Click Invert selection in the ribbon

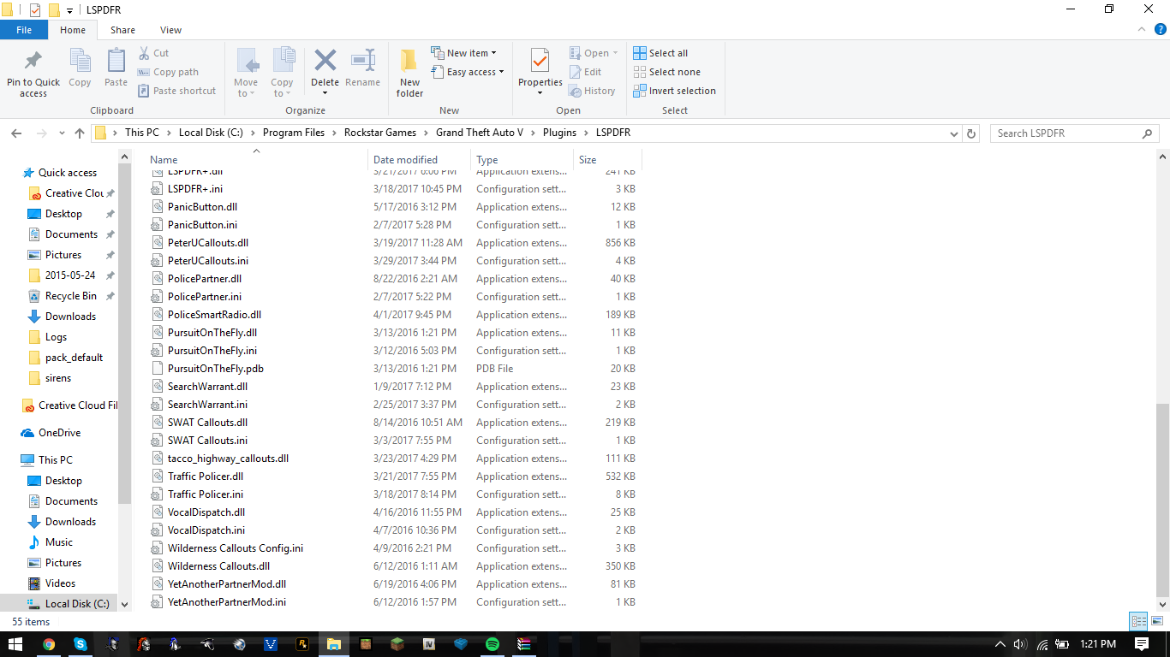[x=674, y=91]
